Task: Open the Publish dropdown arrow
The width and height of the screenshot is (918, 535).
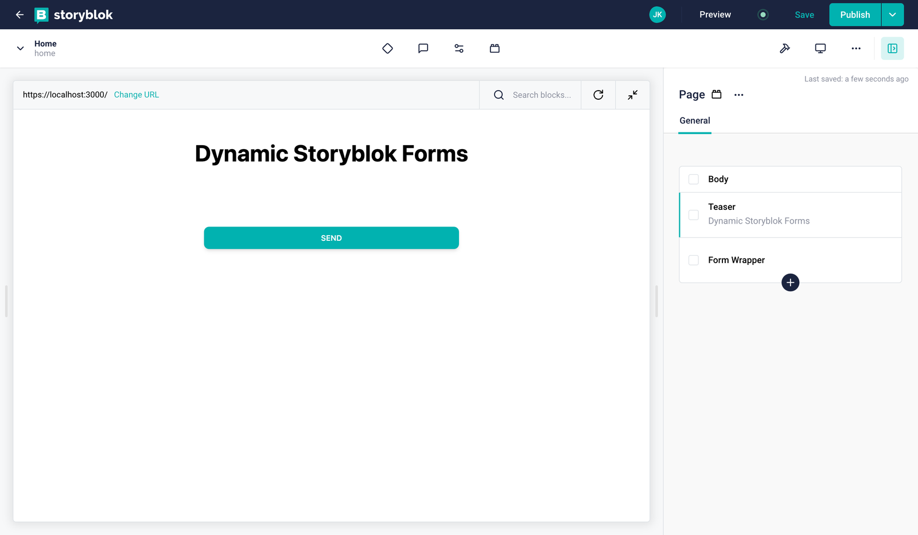Action: coord(893,15)
